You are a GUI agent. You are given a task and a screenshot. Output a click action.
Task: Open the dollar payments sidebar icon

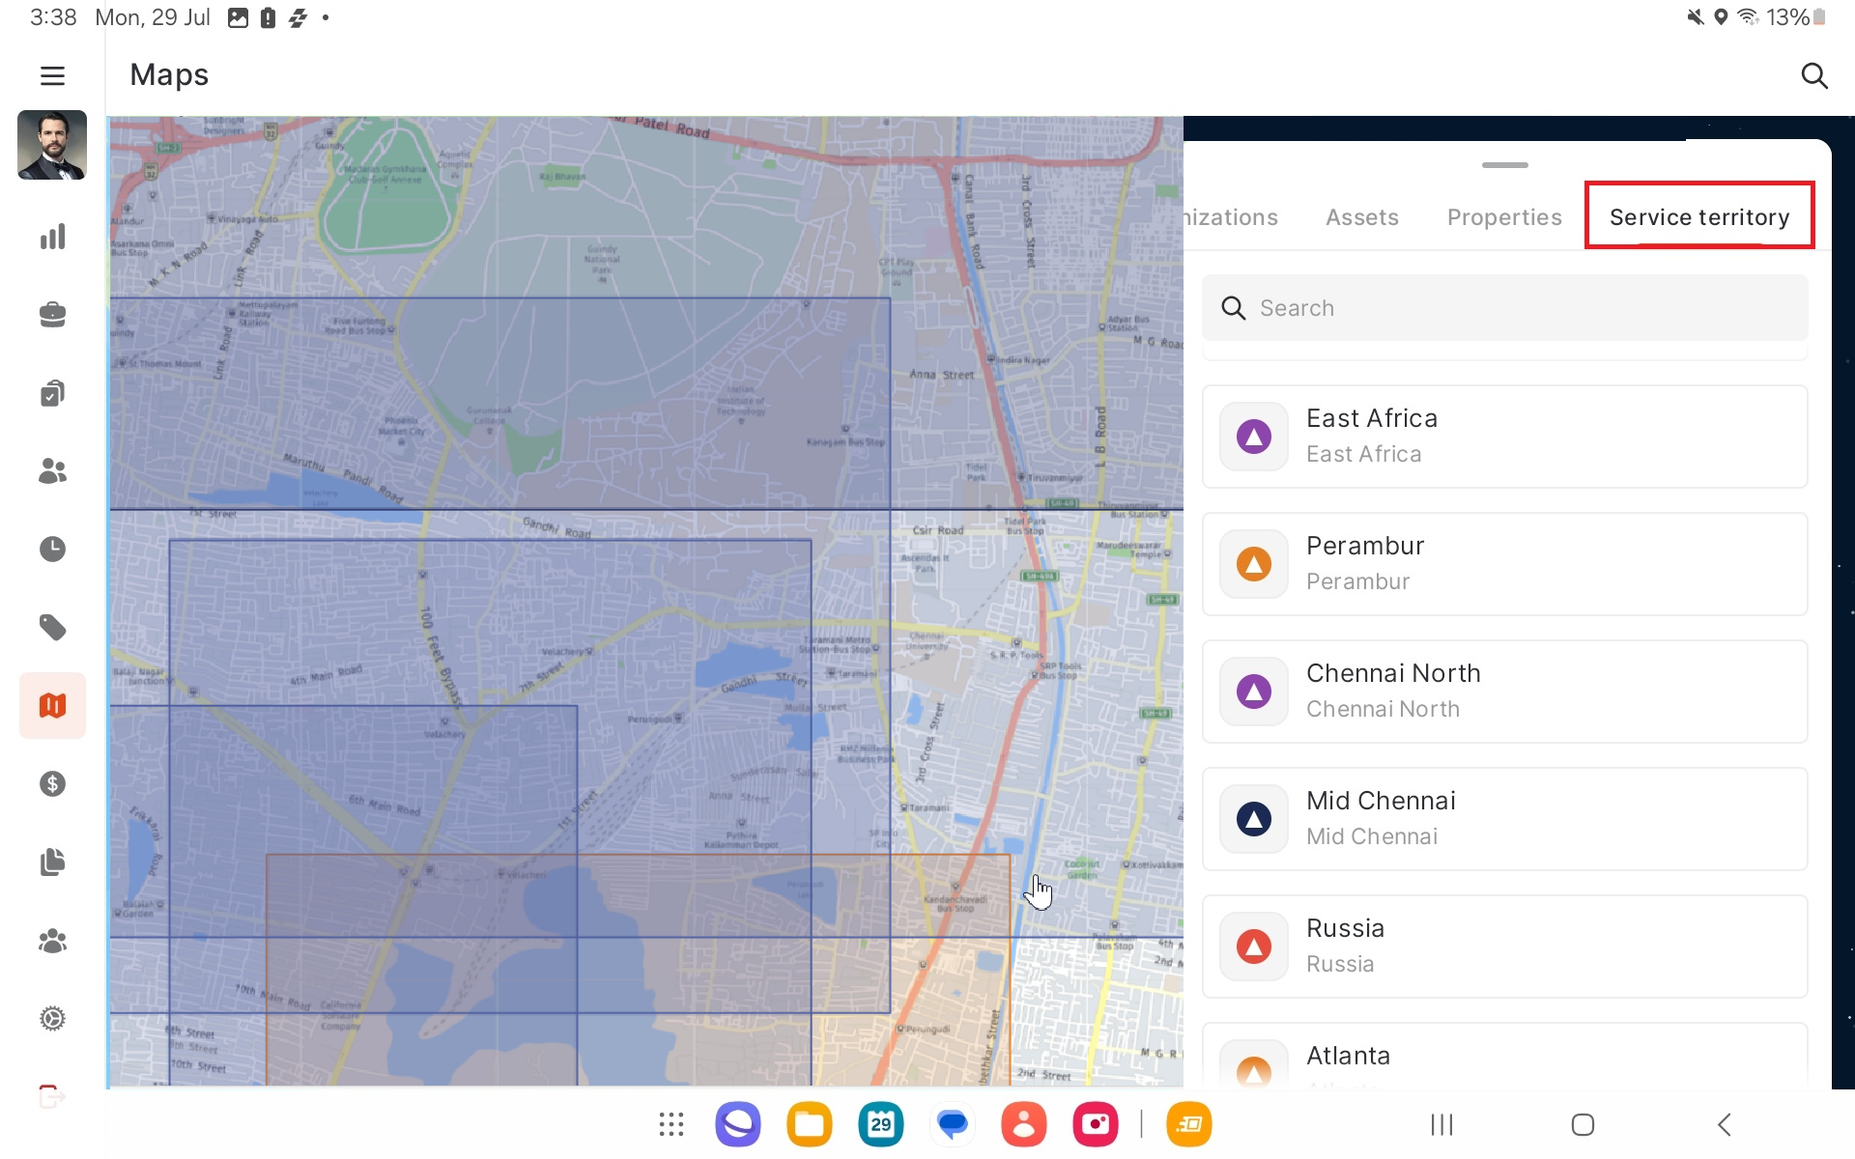52,783
